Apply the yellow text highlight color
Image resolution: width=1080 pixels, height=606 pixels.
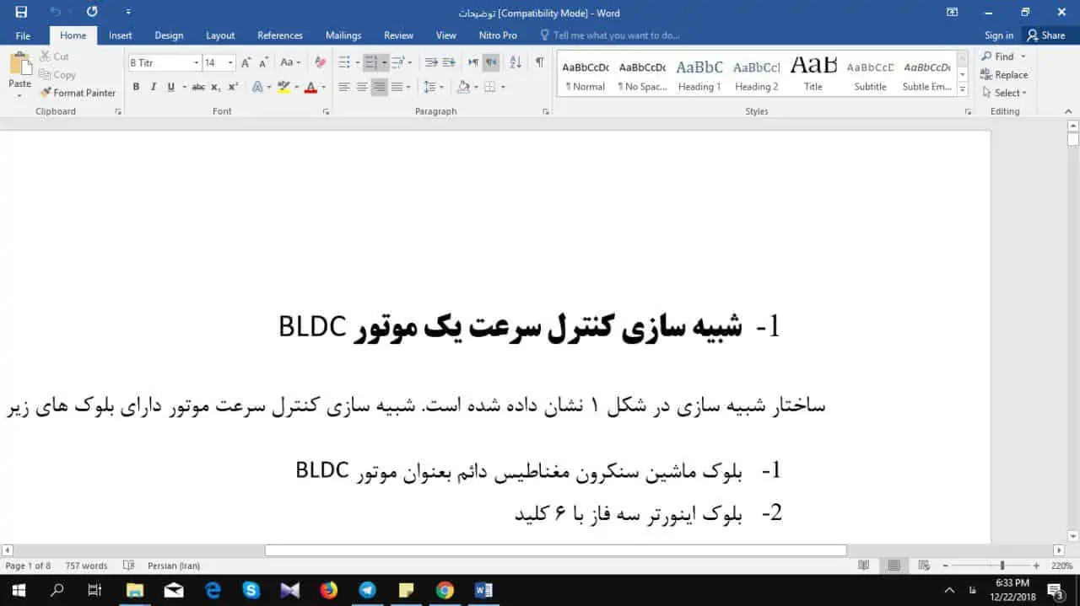pyautogui.click(x=283, y=87)
